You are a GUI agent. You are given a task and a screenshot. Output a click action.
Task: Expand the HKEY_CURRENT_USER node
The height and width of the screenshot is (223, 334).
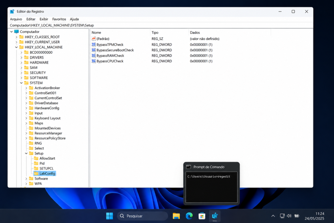(x=16, y=42)
